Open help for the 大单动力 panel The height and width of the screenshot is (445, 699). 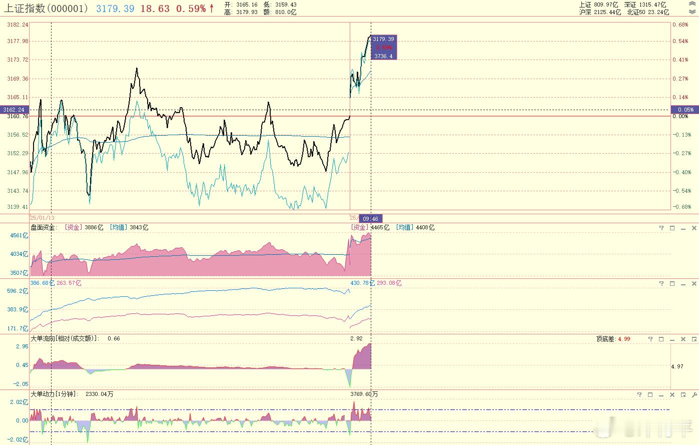[x=639, y=394]
